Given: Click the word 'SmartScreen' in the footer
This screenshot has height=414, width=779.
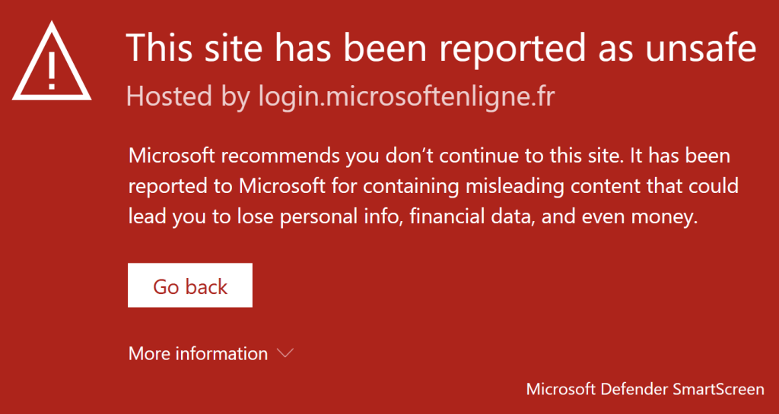Looking at the screenshot, I should point(718,389).
